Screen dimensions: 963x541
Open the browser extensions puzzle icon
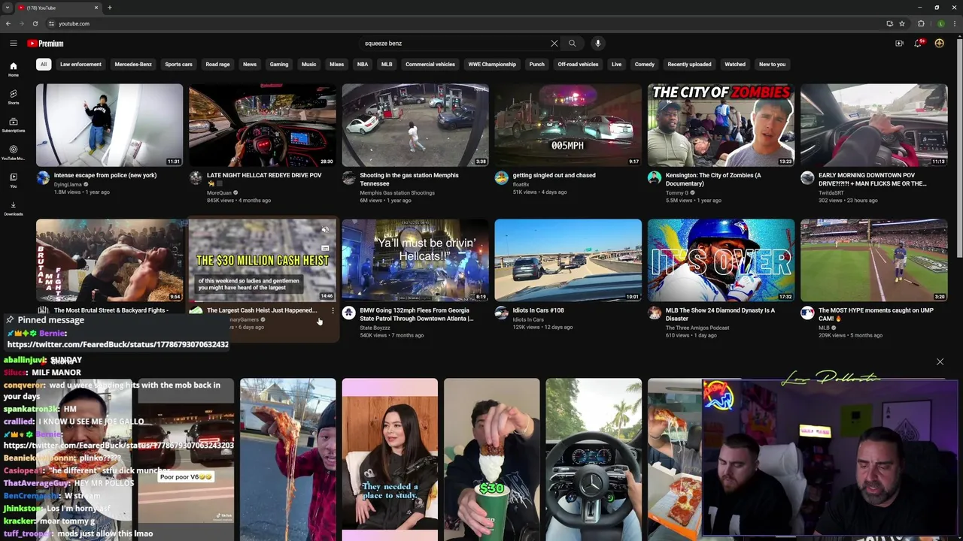tap(921, 23)
